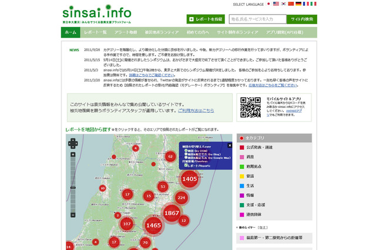Image resolution: width=376 pixels, height=250 pixels.
Task: Click the map zoom out minus button
Action: coord(73,215)
